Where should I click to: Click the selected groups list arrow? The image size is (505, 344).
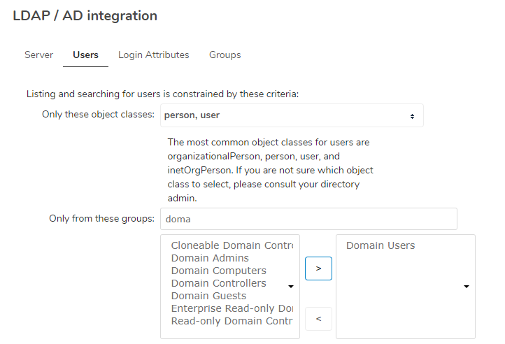467,287
